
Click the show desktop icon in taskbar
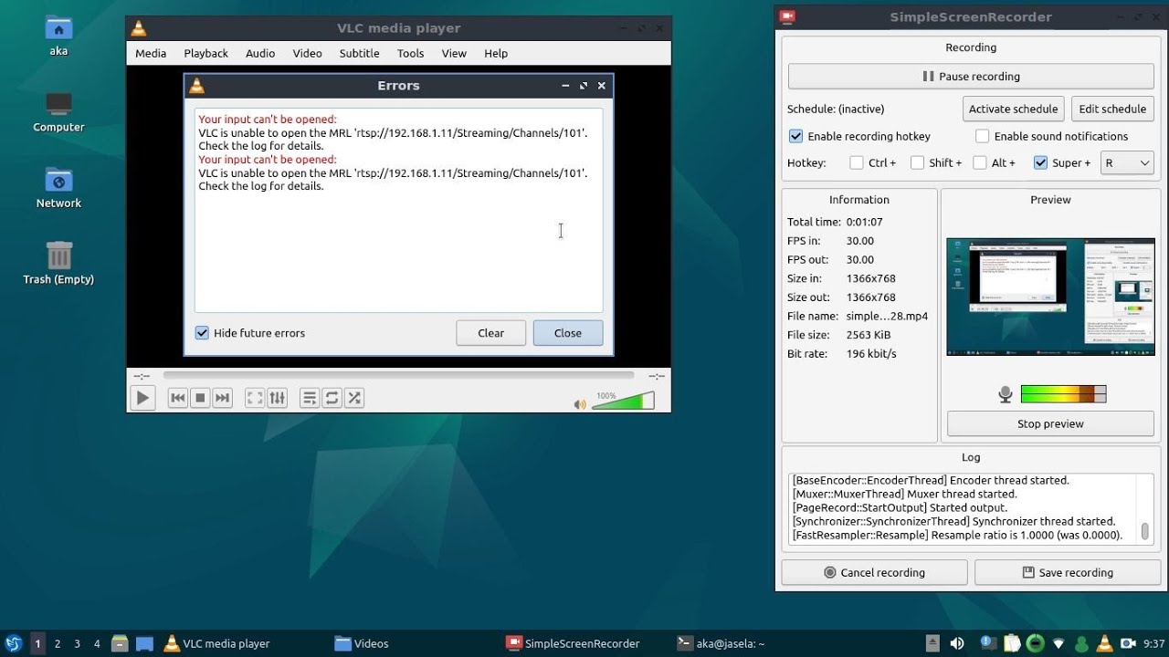(x=144, y=643)
